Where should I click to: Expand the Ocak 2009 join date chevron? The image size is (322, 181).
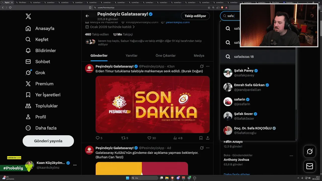click(134, 27)
